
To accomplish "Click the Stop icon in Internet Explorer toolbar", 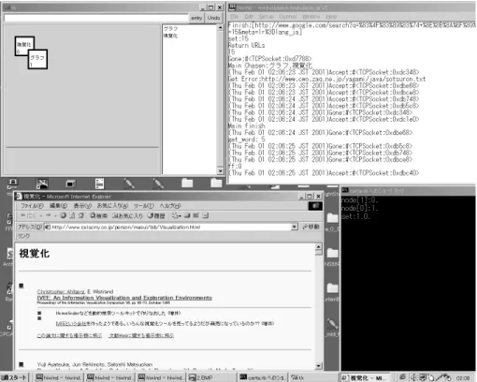I will point(64,215).
